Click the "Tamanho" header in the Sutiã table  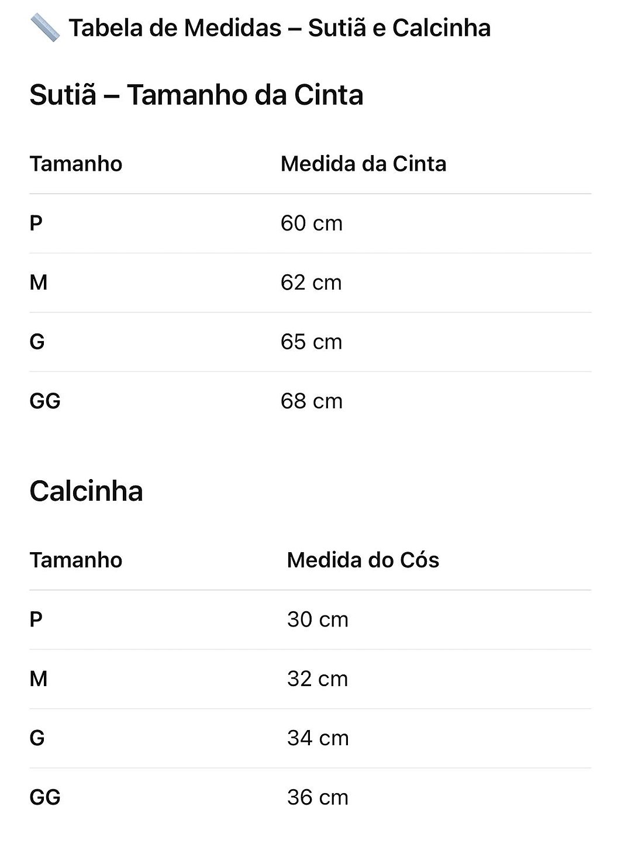click(x=76, y=164)
